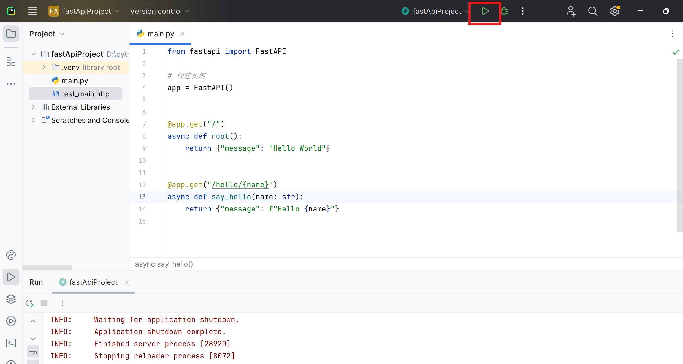Click the "/" route path link
Image resolution: width=683 pixels, height=364 pixels.
213,124
